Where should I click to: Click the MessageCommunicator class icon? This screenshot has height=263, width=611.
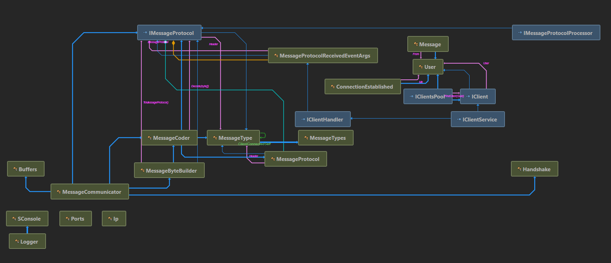[x=59, y=192]
